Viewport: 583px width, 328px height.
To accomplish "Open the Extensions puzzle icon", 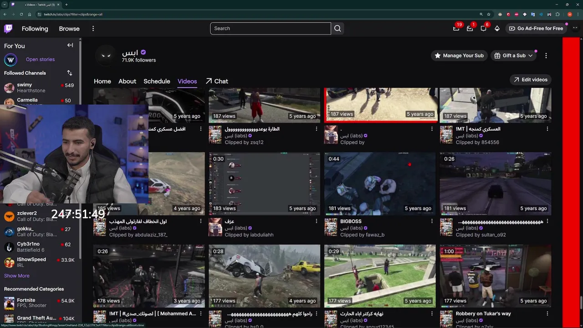I will 557,14.
